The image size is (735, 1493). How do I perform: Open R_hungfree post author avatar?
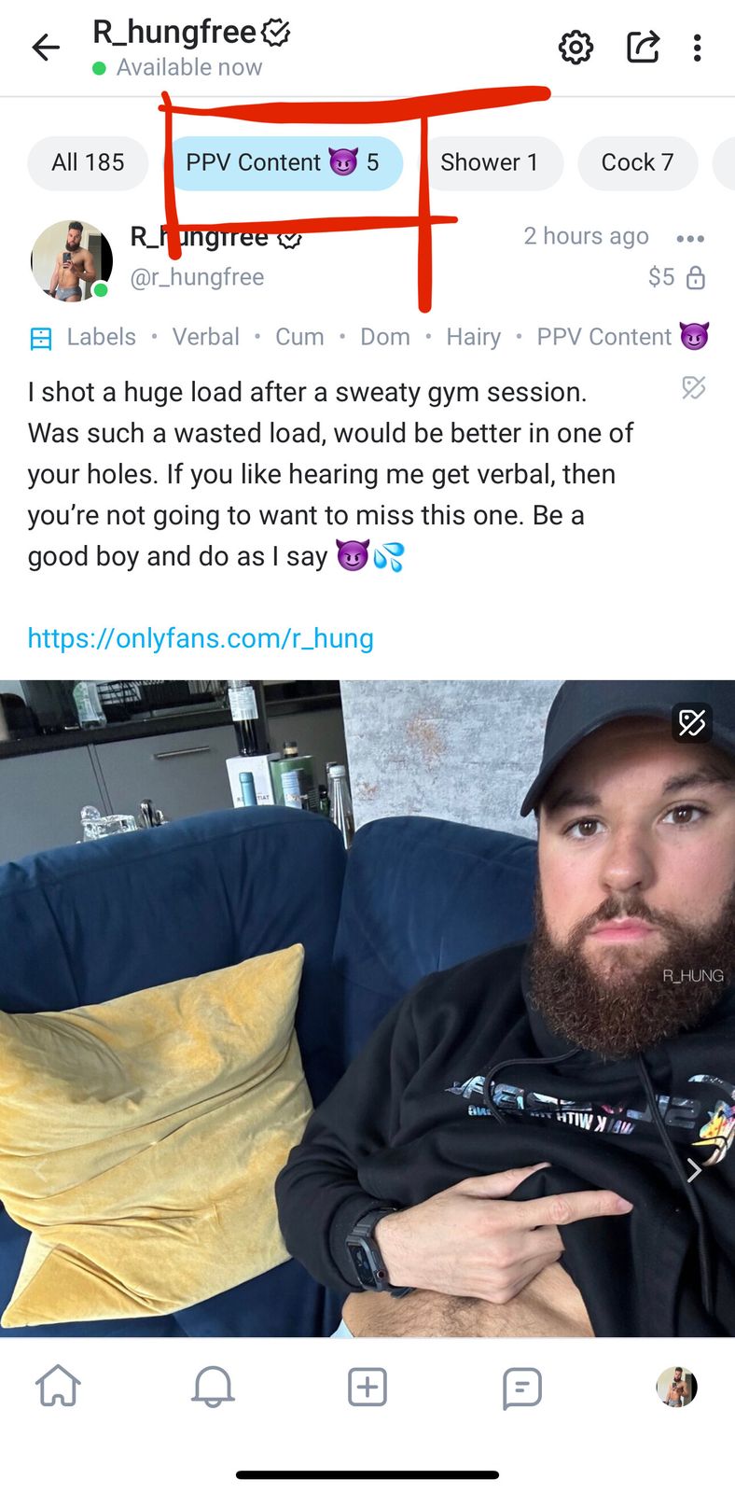click(71, 260)
